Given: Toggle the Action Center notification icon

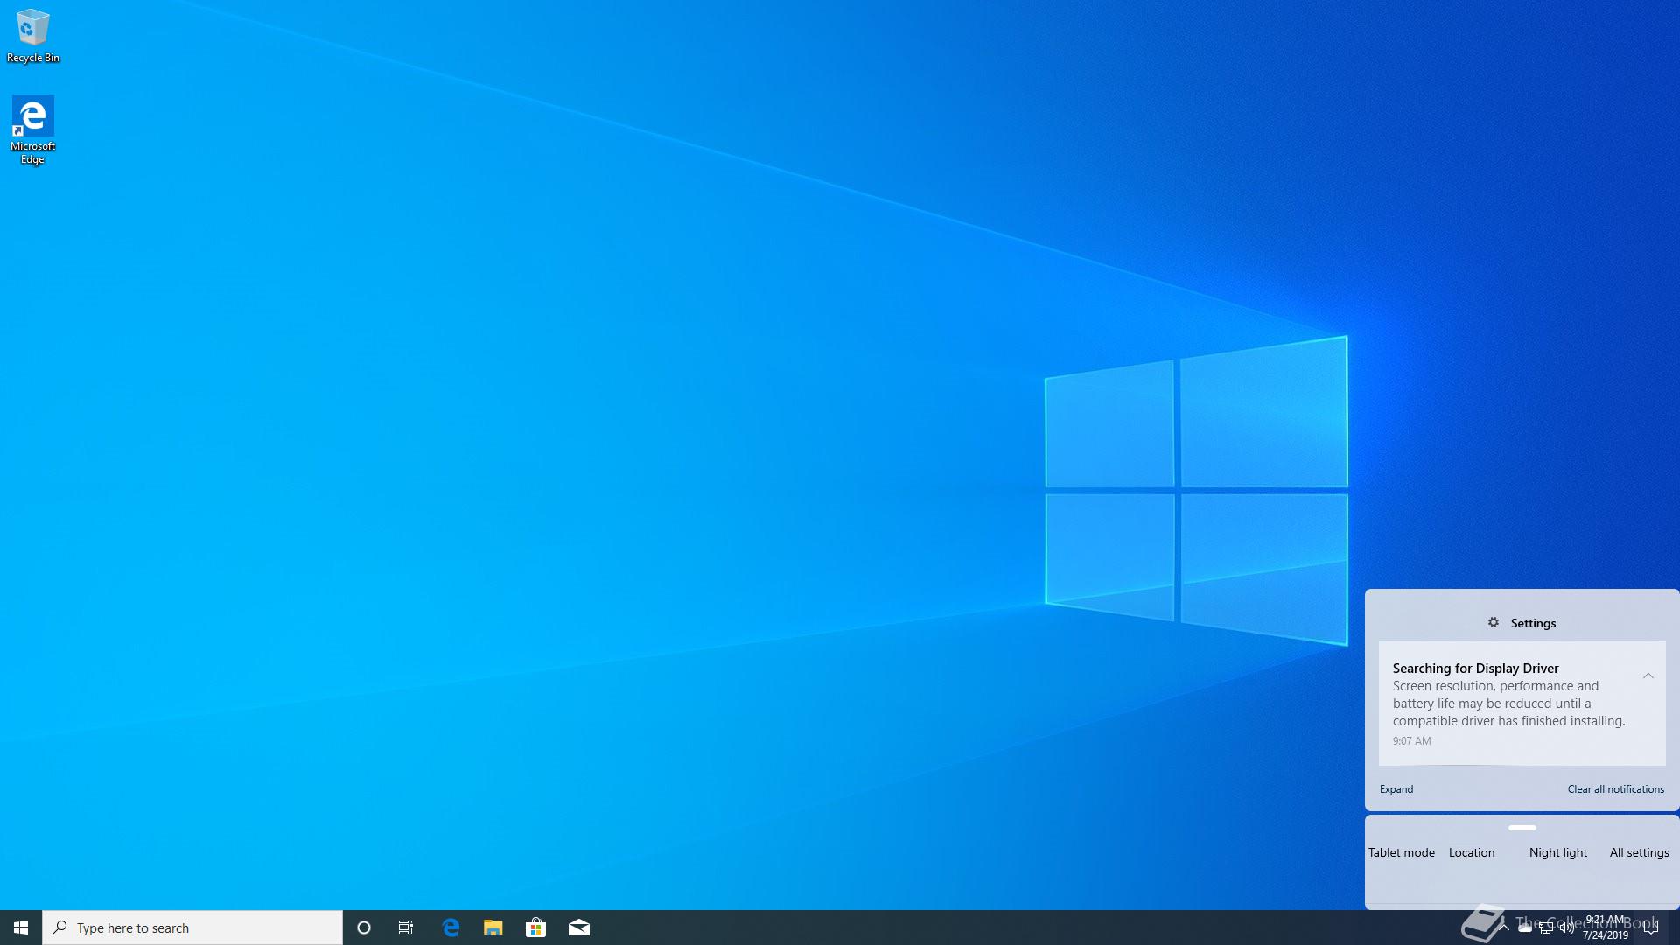Looking at the screenshot, I should point(1652,927).
